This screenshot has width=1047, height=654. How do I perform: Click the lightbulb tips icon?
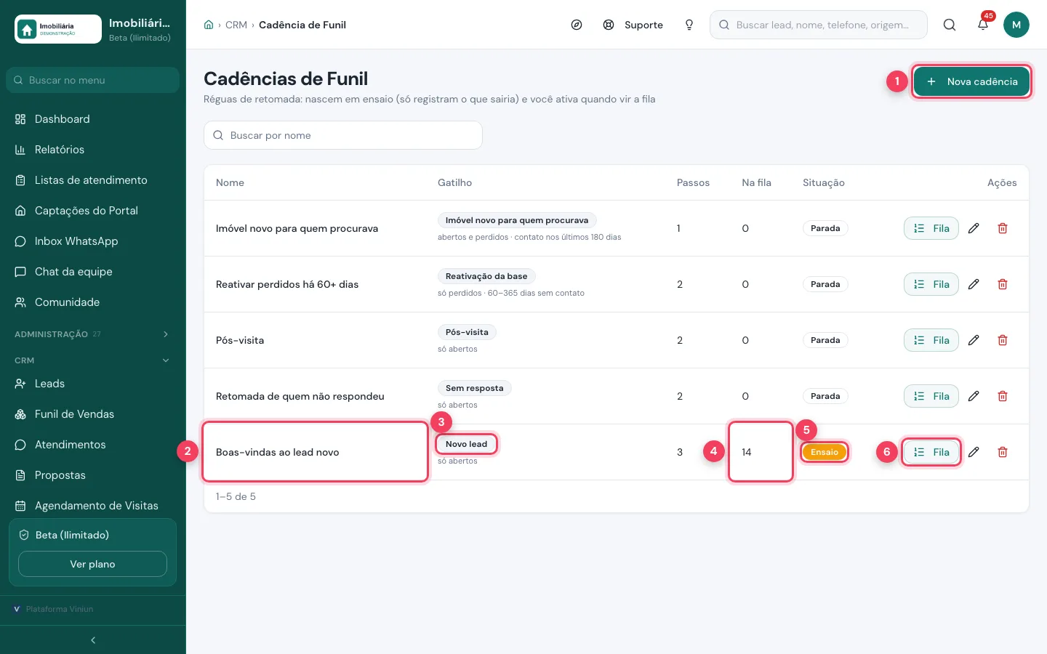tap(689, 25)
